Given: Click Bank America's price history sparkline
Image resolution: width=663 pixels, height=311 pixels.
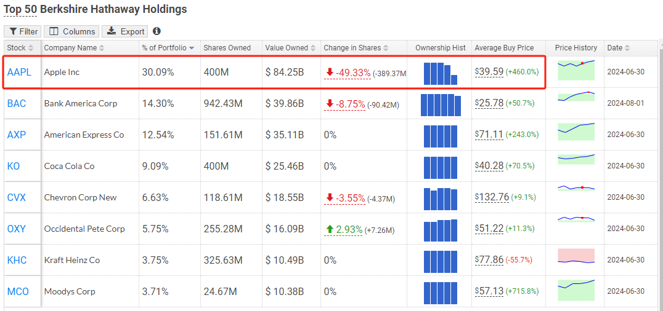Looking at the screenshot, I should coord(576,97).
